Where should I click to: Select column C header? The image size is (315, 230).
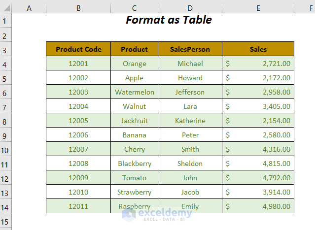pos(134,8)
